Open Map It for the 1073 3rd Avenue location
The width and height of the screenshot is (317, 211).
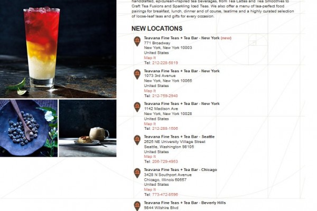(150, 91)
